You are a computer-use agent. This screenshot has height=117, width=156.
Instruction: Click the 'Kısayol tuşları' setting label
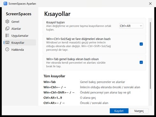[55, 22]
